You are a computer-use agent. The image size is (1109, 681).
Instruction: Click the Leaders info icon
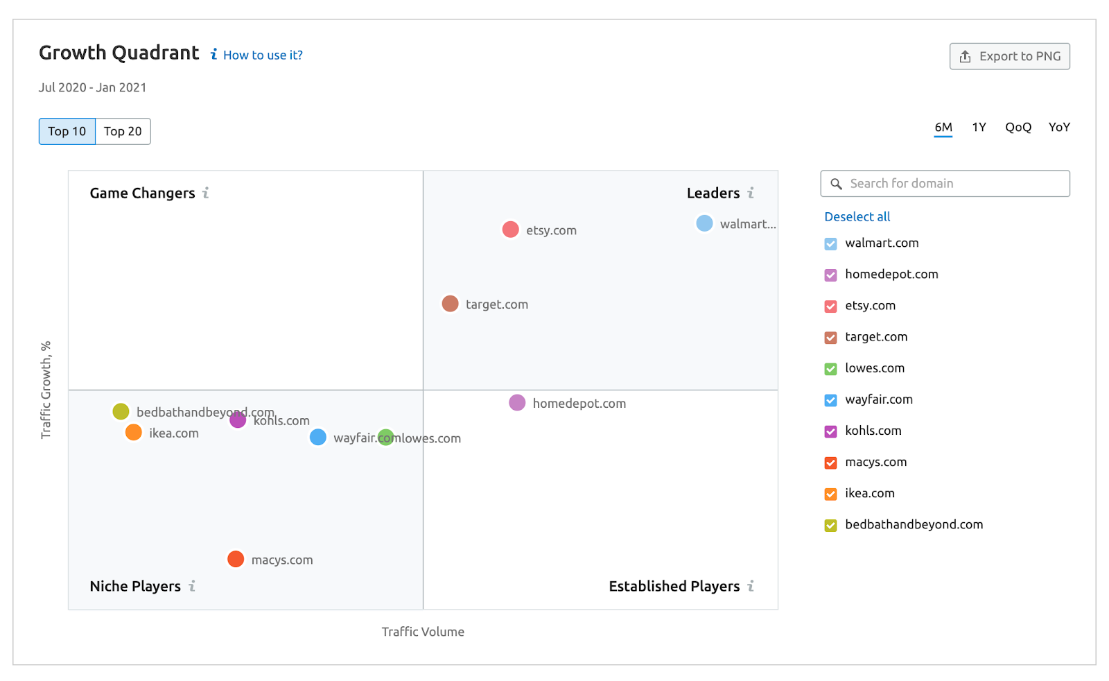[751, 193]
